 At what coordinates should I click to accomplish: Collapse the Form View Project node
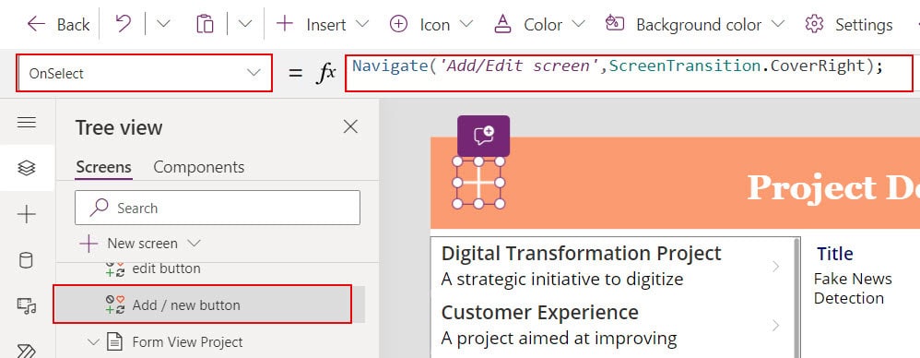tap(93, 341)
